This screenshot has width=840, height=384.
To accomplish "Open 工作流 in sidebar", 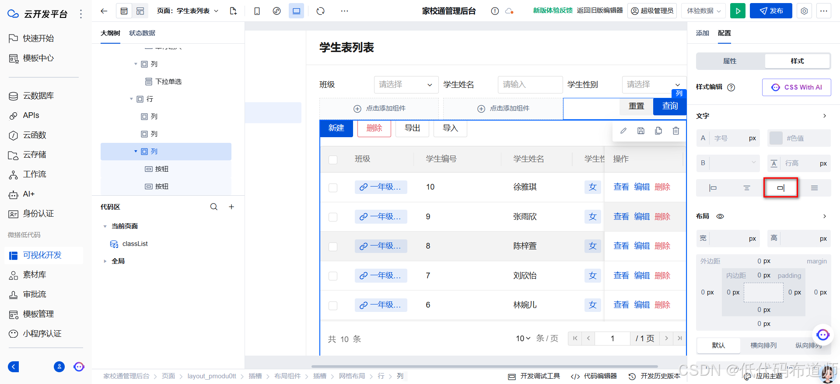I will point(35,174).
